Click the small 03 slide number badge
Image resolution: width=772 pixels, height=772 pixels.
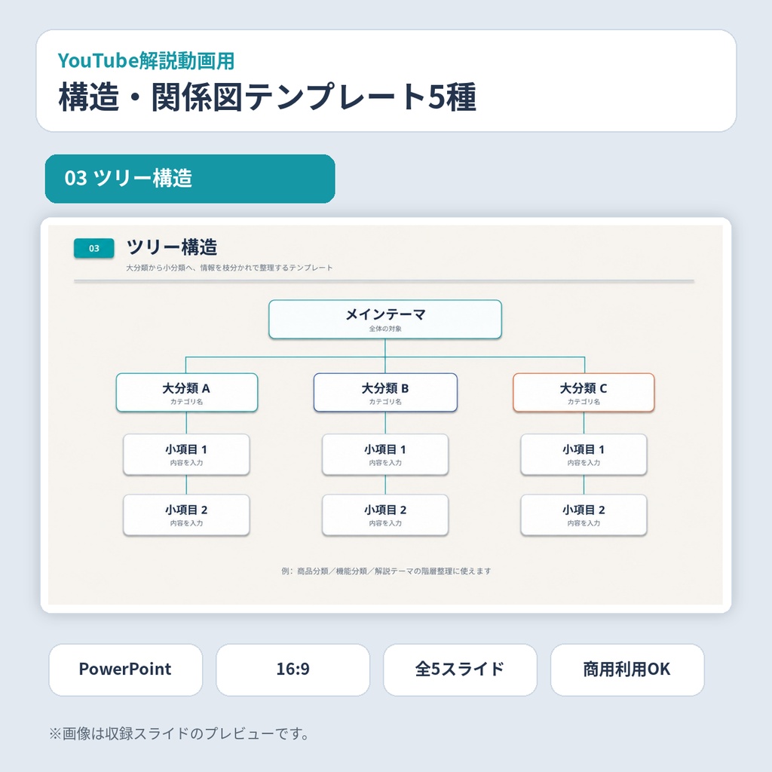pos(94,248)
